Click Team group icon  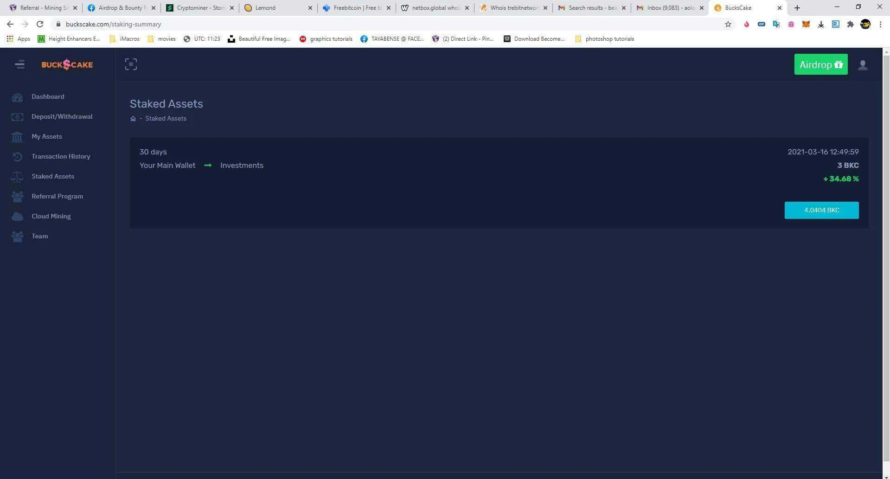pyautogui.click(x=18, y=236)
